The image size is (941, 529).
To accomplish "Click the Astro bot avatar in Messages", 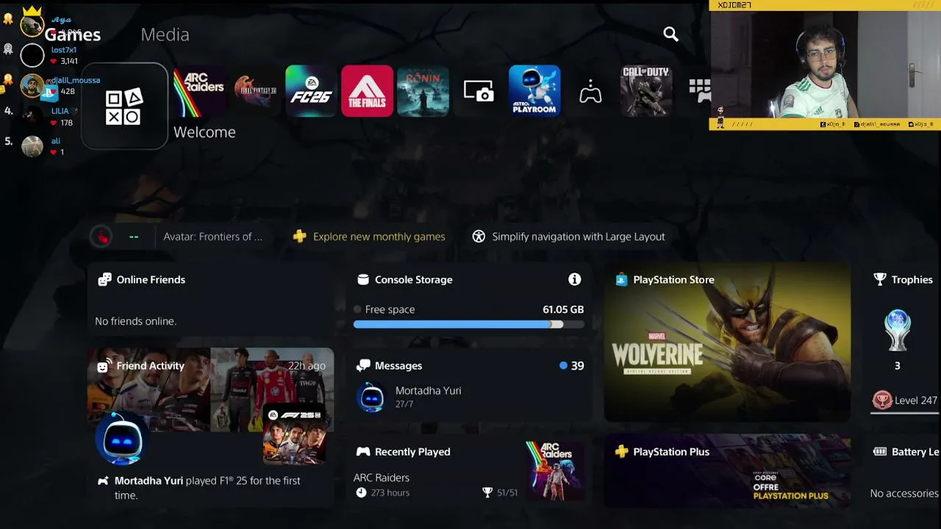I will tap(371, 397).
